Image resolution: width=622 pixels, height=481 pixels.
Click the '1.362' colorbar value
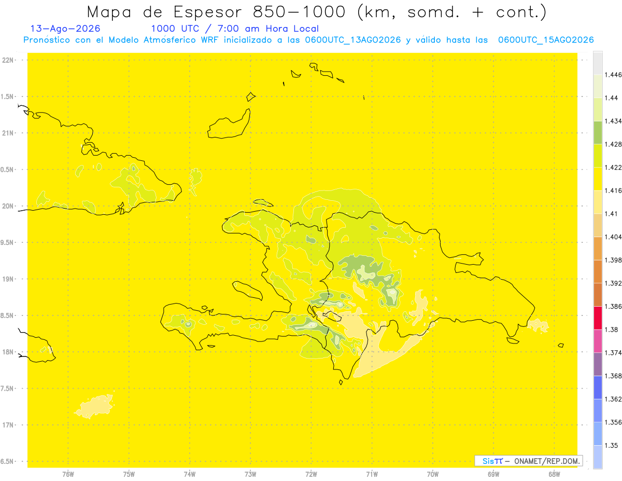click(x=614, y=399)
